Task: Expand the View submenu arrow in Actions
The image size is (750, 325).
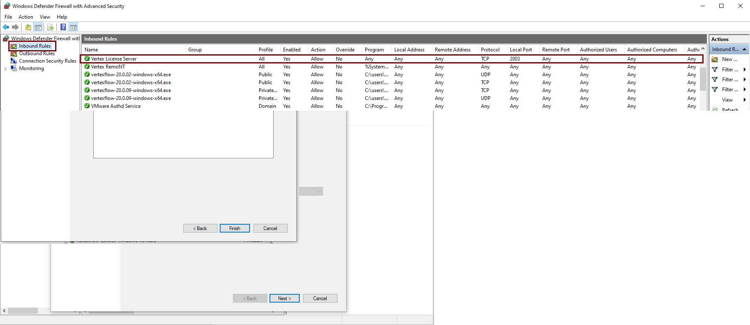Action: click(745, 100)
